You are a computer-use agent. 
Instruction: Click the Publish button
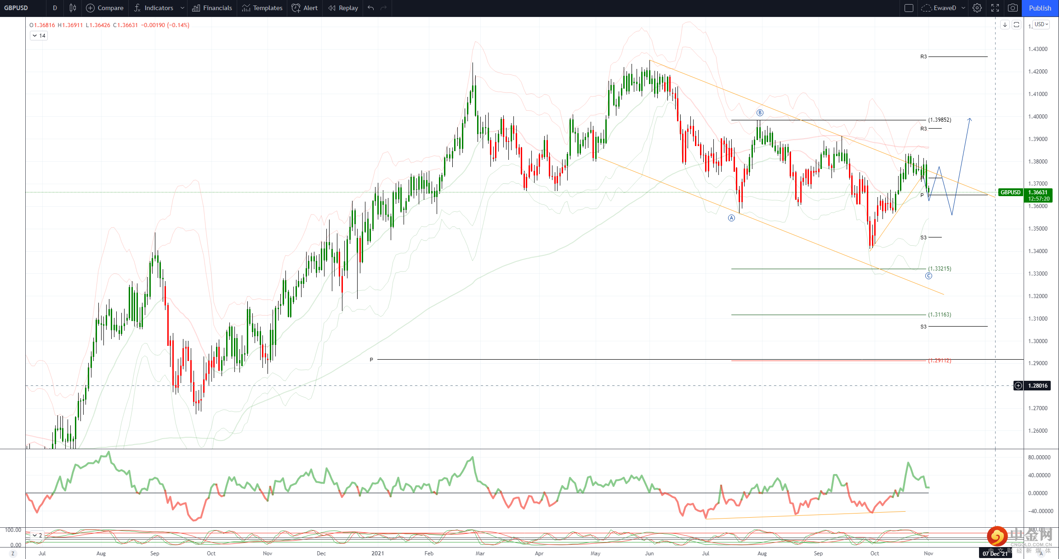click(1040, 8)
